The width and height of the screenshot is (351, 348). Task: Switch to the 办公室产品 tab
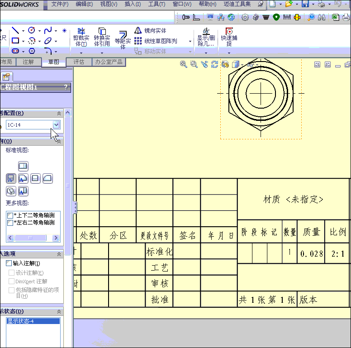click(x=109, y=62)
